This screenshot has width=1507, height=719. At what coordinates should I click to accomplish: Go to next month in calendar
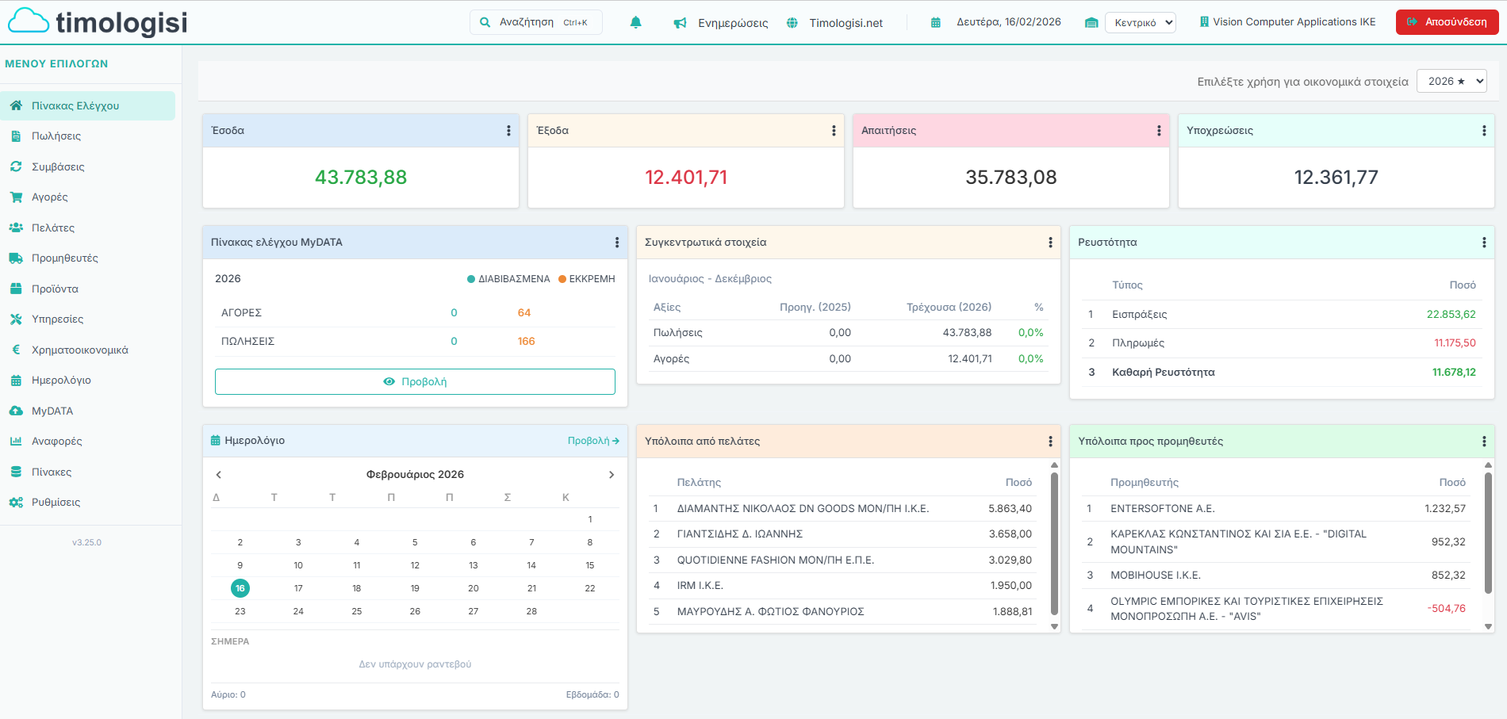pos(611,475)
